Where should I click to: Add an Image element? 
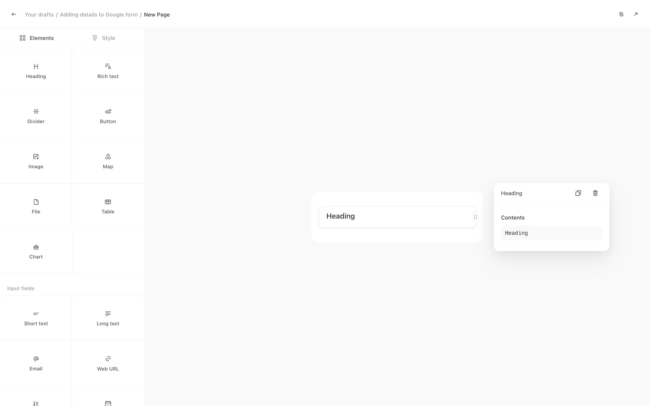point(36,161)
